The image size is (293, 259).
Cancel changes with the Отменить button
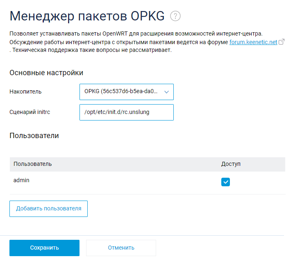(x=121, y=248)
